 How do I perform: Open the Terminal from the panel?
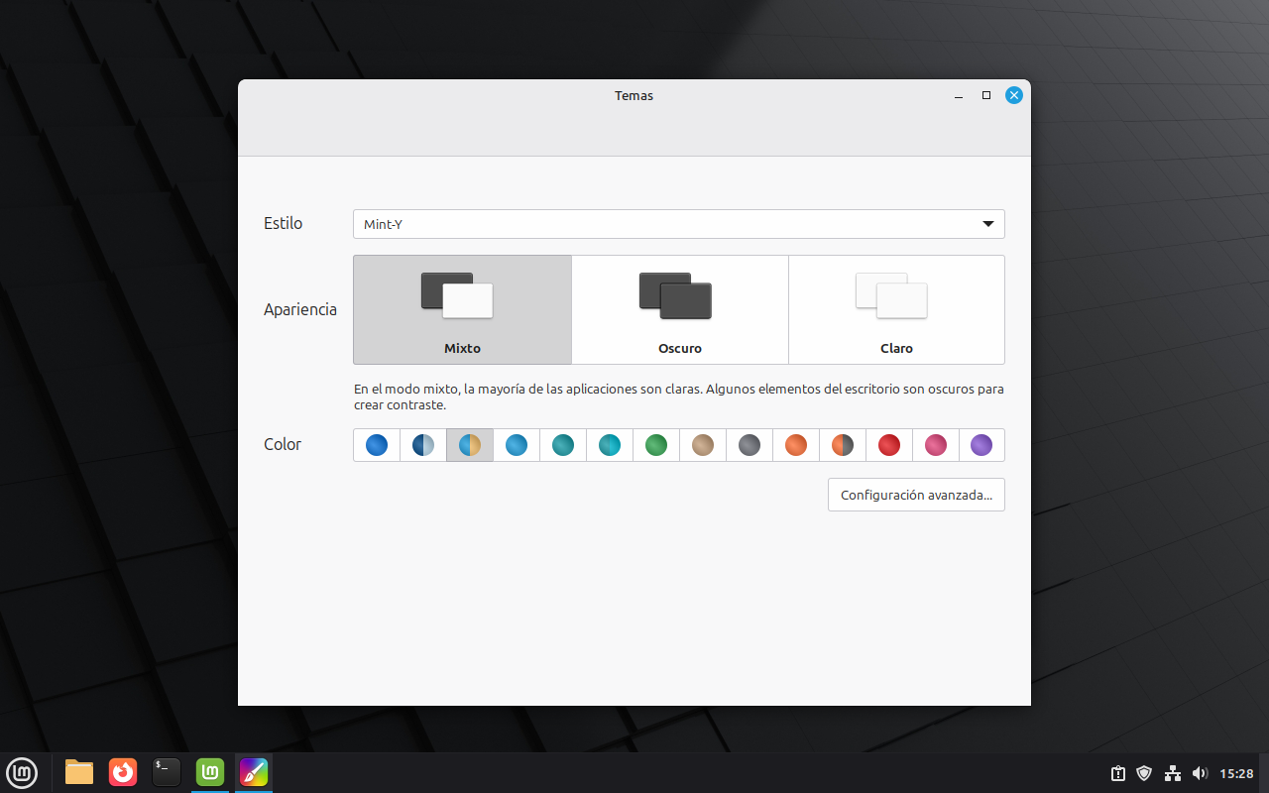[167, 771]
